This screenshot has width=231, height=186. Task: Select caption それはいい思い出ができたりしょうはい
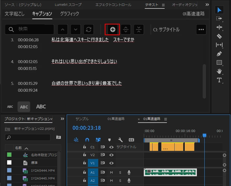pyautogui.click(x=84, y=61)
